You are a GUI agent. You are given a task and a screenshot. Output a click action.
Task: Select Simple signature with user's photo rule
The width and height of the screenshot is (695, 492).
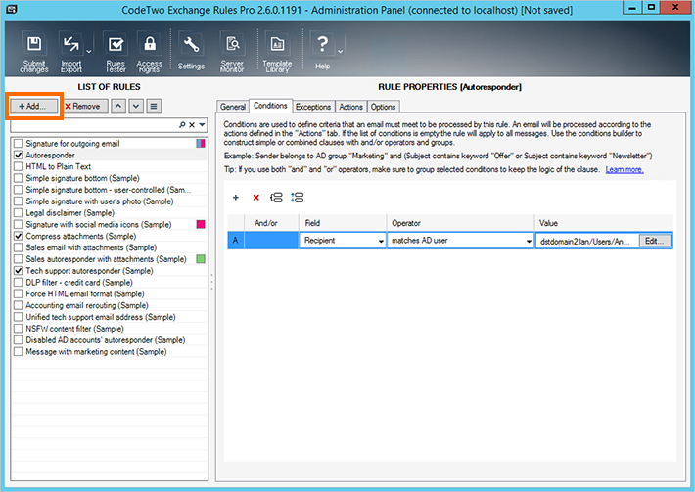point(99,201)
